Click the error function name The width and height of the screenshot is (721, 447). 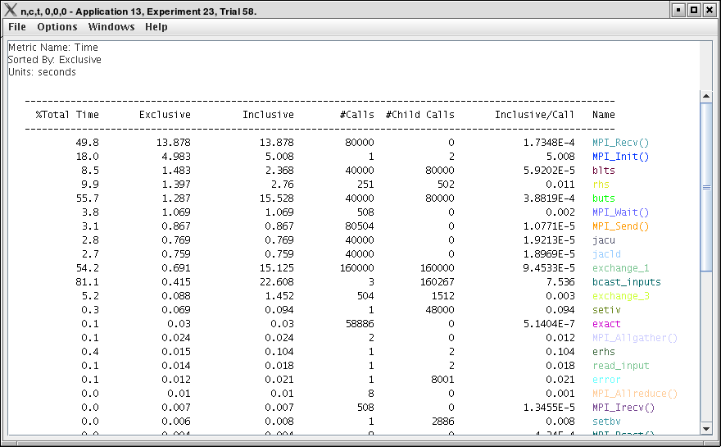(x=606, y=380)
